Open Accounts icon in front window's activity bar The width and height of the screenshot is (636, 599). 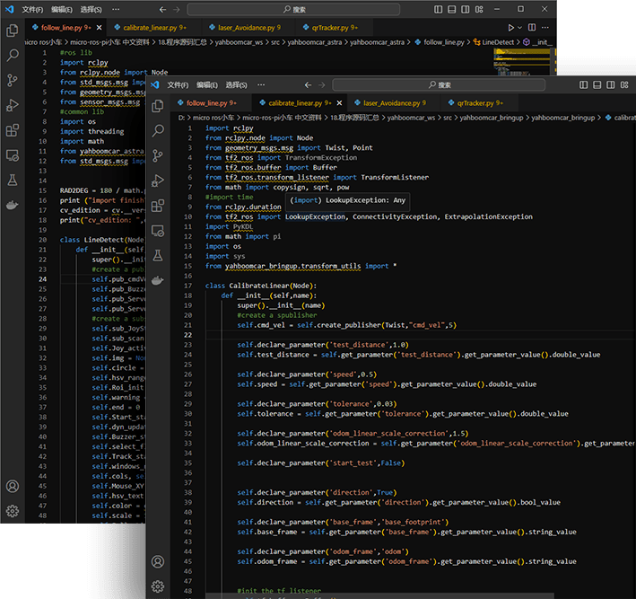pos(159,561)
